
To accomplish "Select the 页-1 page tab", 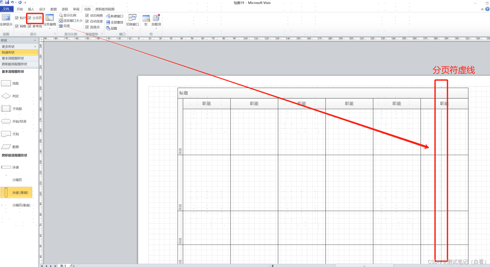I will click(63, 266).
